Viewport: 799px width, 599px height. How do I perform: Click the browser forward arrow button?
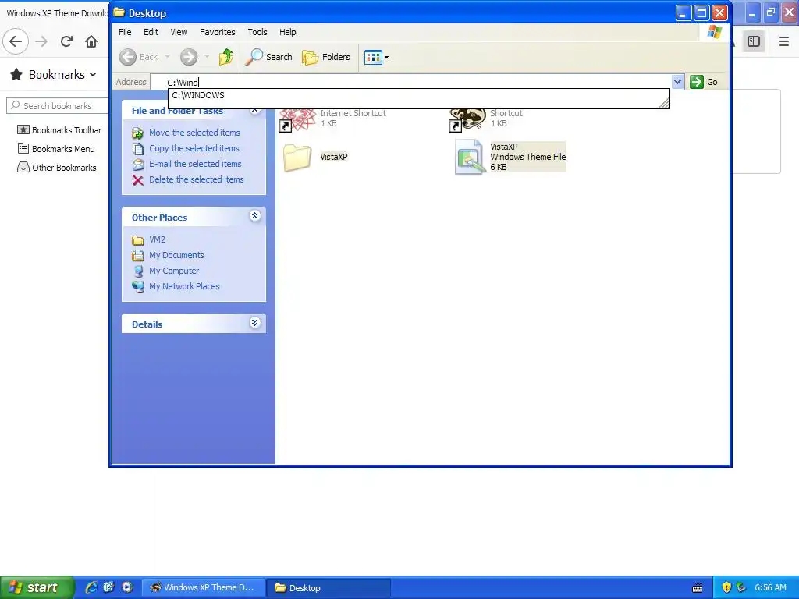click(x=41, y=41)
